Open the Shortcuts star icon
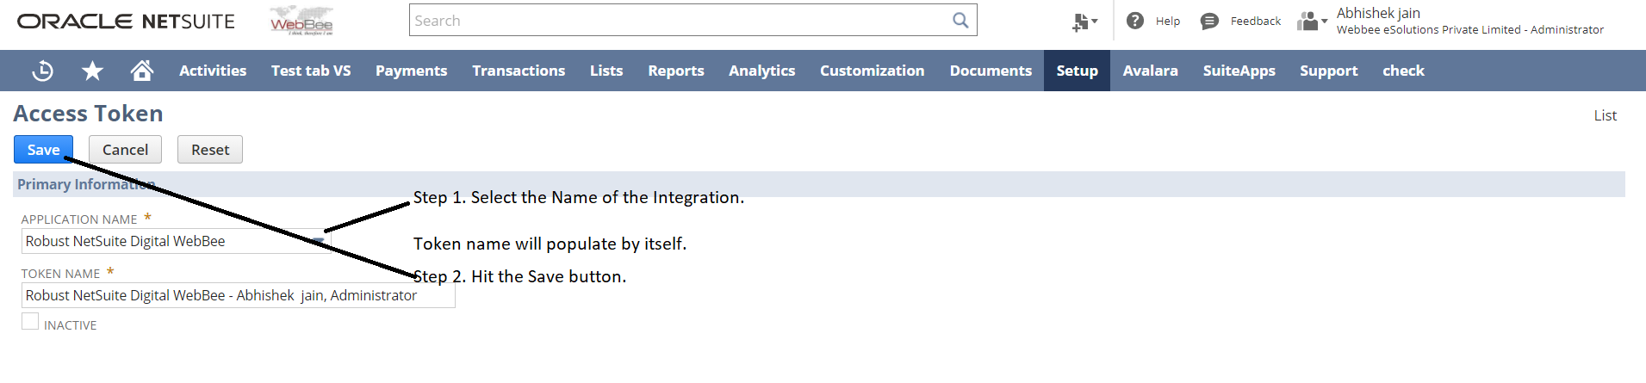 tap(92, 71)
